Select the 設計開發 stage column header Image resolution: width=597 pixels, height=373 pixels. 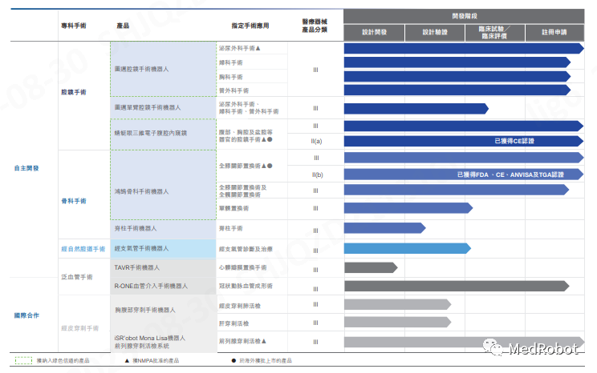point(374,32)
